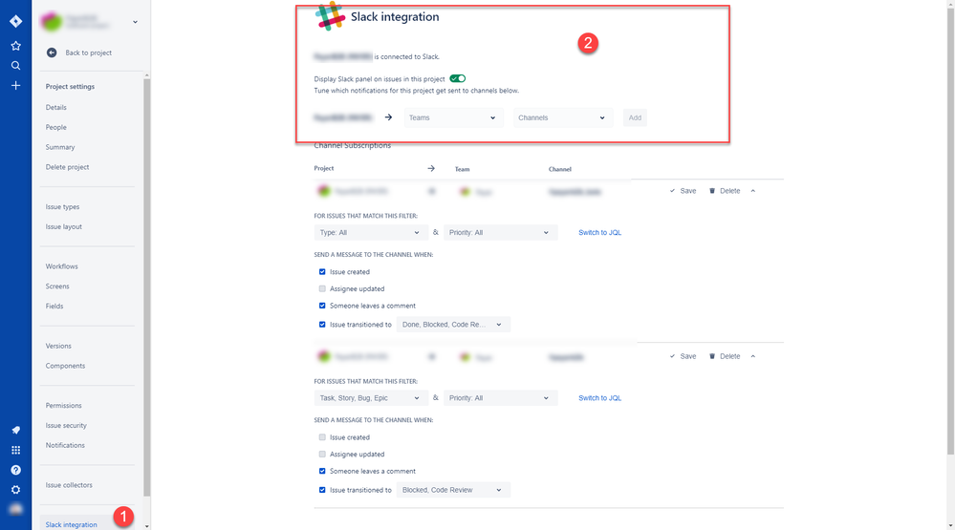
Task: Click the Back to project arrow icon
Action: click(52, 53)
